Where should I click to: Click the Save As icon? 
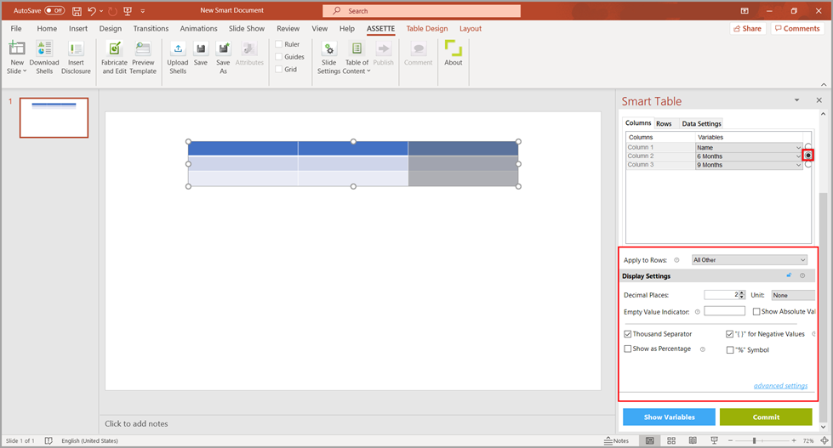point(223,48)
